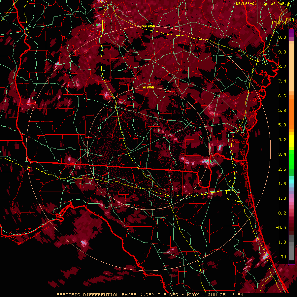Click the 4.2 legend value
This screenshot has width=297, height=297.
click(x=282, y=140)
